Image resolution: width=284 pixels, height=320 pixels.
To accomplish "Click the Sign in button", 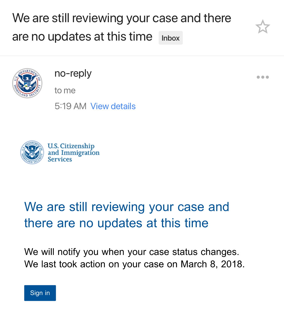I will pos(40,293).
